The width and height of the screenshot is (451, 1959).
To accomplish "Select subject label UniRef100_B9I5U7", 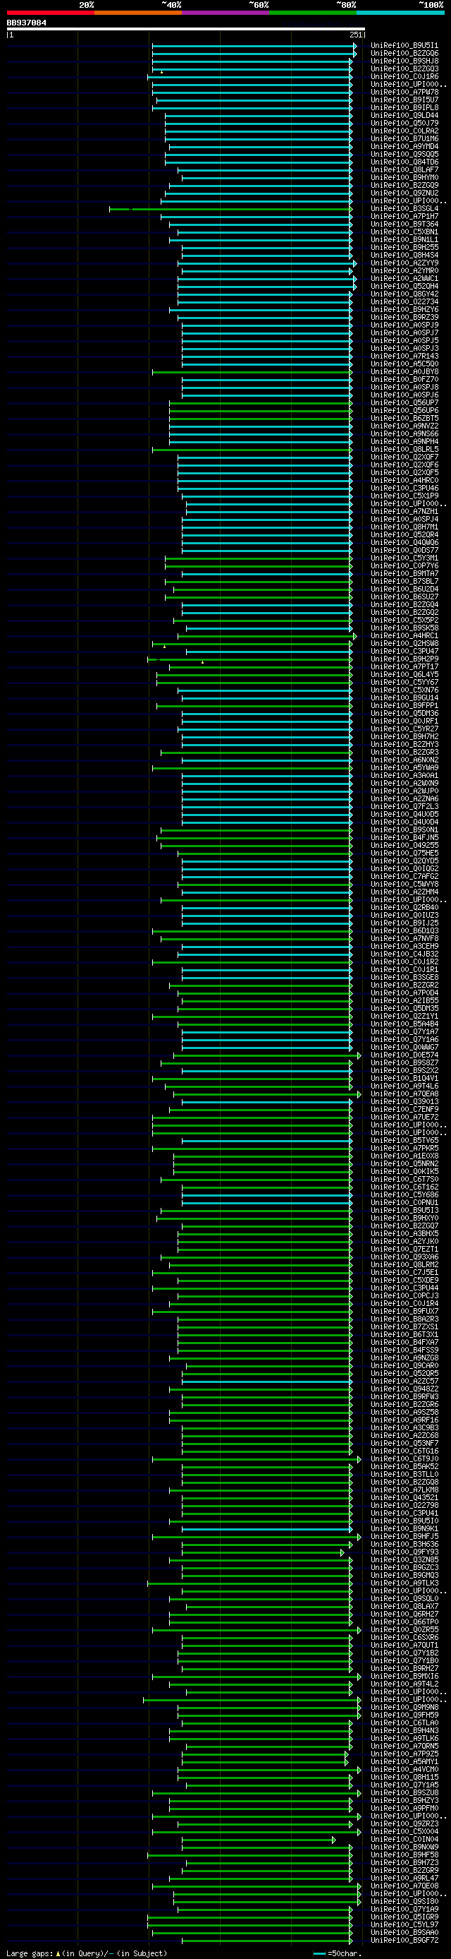I will (404, 100).
